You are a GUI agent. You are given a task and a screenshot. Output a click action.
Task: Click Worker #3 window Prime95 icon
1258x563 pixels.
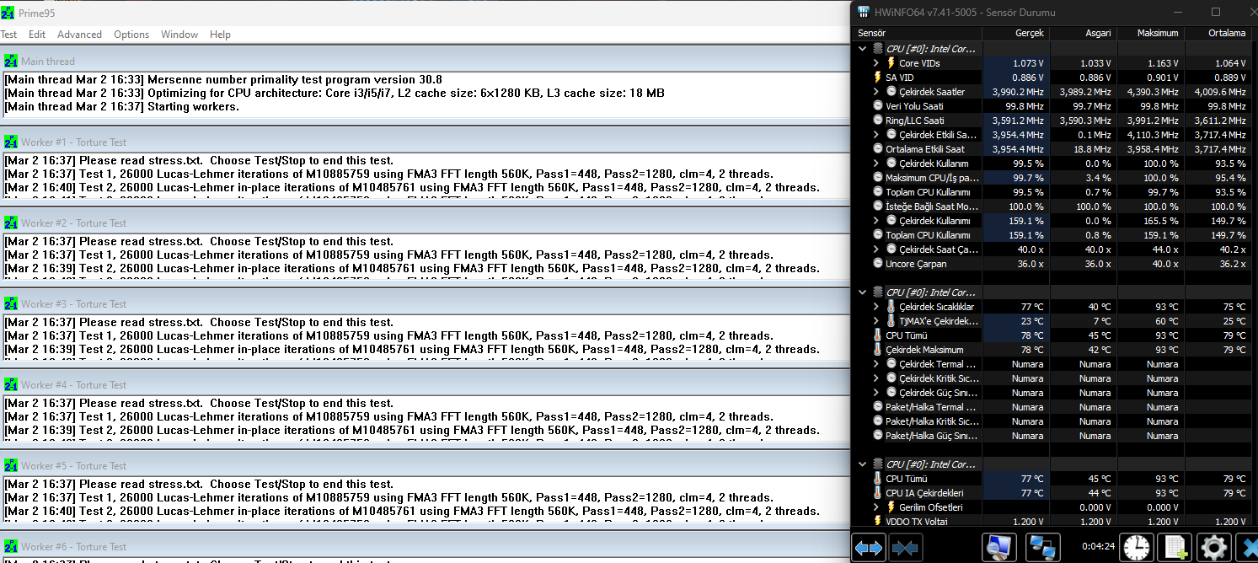click(11, 303)
